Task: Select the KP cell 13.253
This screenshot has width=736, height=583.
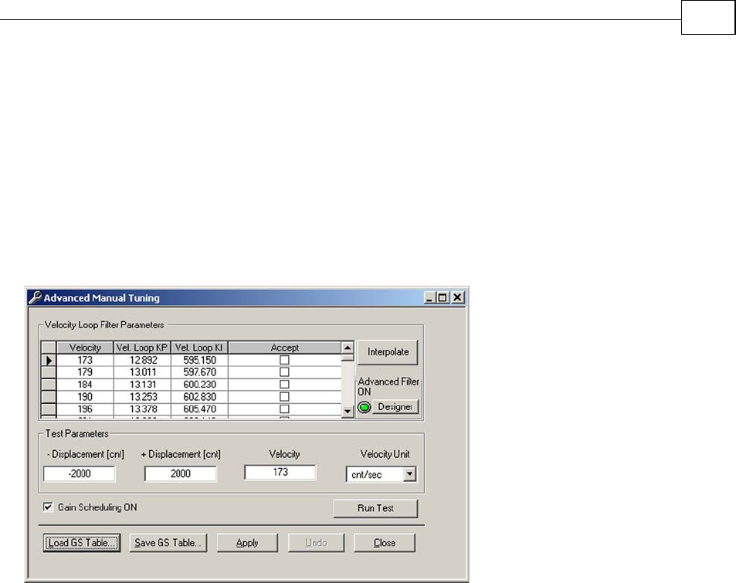Action: tap(142, 397)
